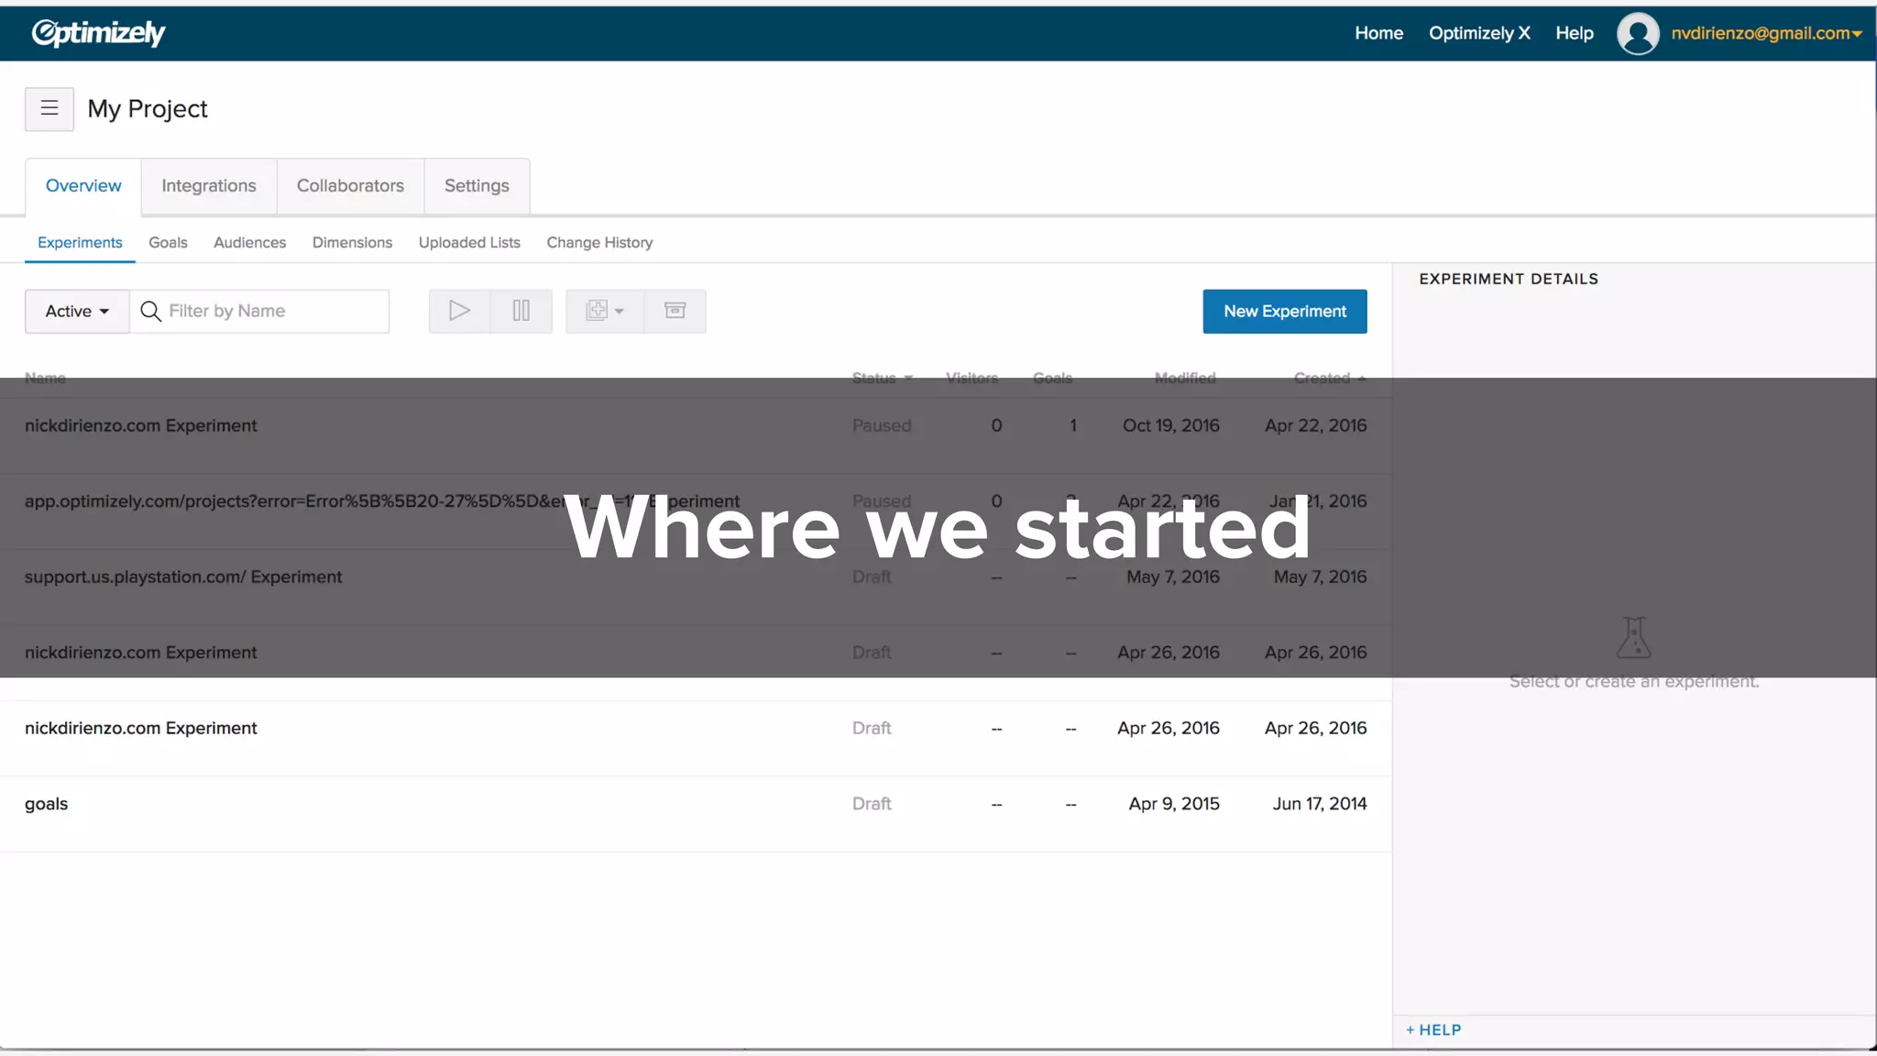Click the play experiment toolbar icon

point(459,311)
